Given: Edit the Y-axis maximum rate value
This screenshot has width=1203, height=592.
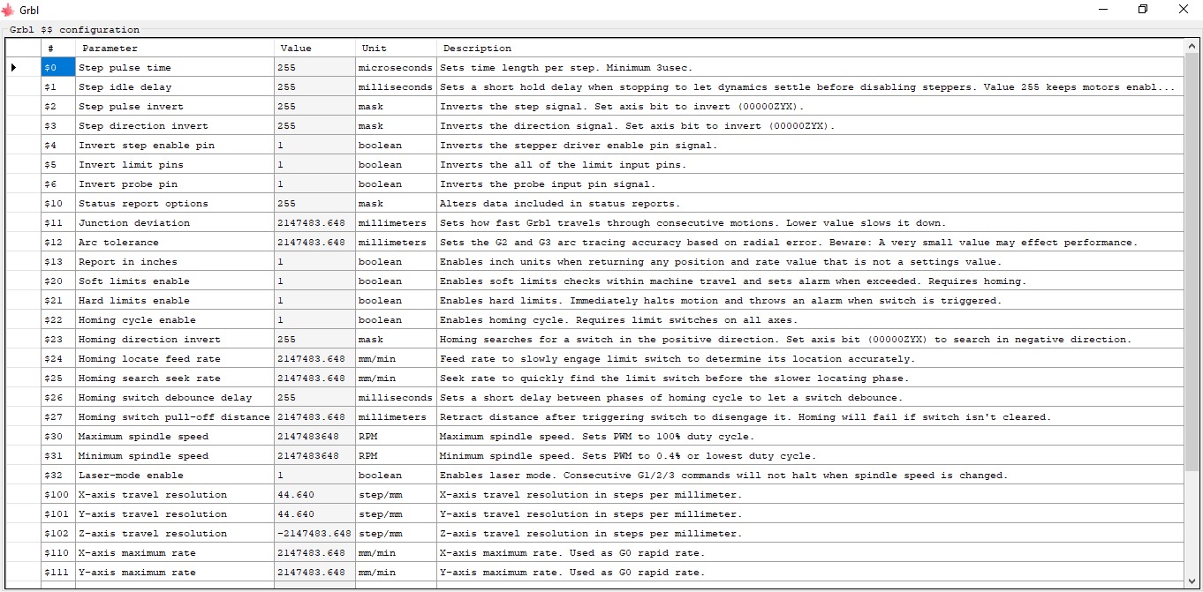Looking at the screenshot, I should tap(314, 573).
